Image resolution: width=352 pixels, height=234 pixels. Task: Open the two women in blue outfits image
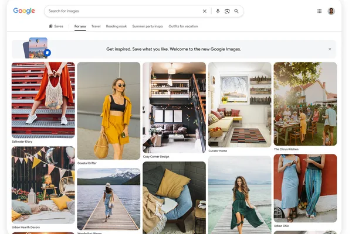tap(305, 188)
